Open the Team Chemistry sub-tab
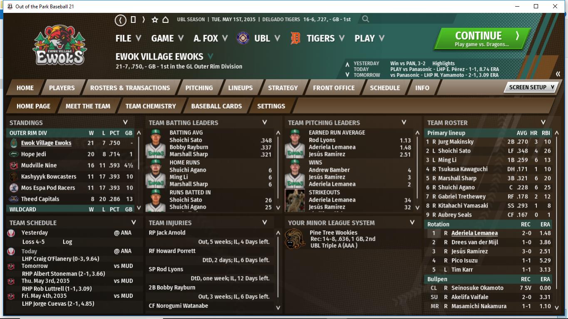568x319 pixels. click(x=151, y=106)
